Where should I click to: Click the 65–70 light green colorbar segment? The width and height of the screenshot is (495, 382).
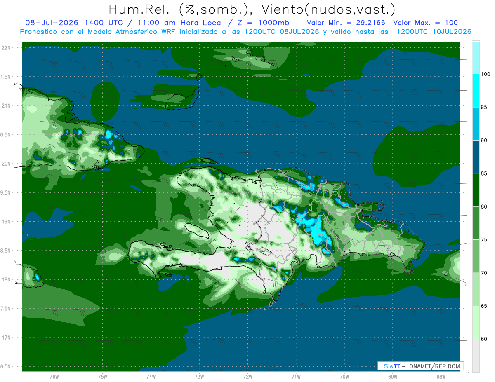tap(476, 289)
